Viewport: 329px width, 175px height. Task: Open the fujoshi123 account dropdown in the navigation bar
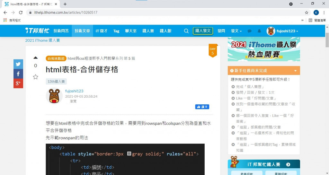(287, 31)
